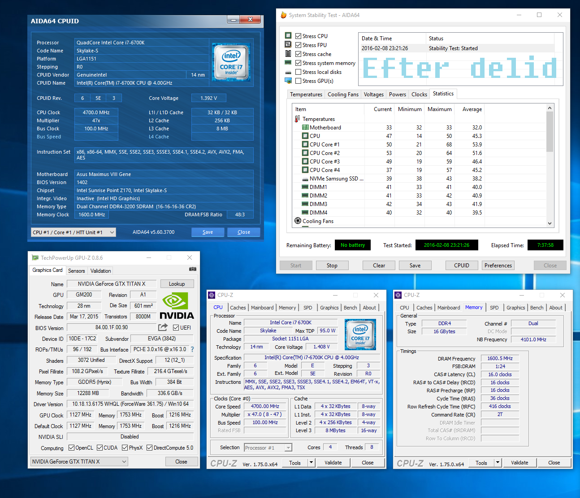Uncheck Stress CPU checkbox

[x=298, y=36]
